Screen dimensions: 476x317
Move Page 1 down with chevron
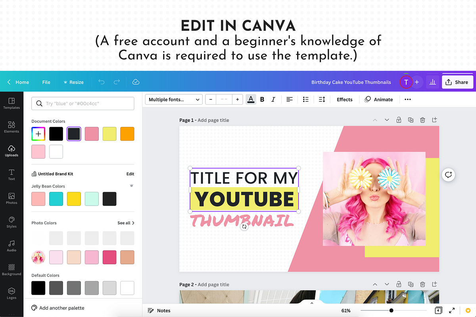pyautogui.click(x=387, y=120)
